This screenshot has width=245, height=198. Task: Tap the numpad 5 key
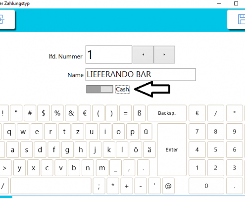pyautogui.click(x=215, y=149)
